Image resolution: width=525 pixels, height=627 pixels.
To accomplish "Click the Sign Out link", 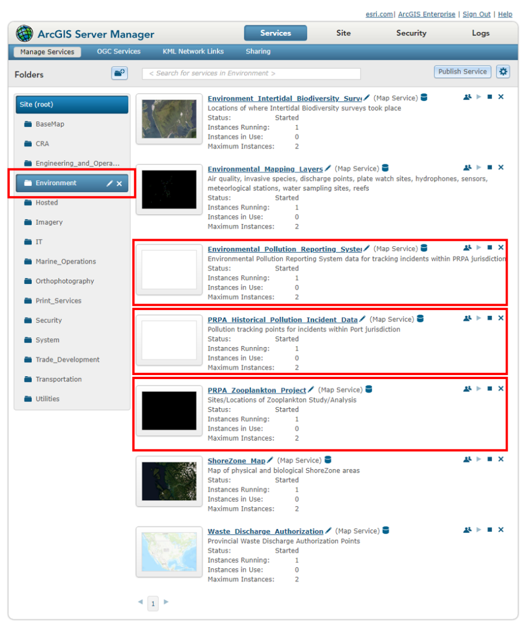I will [x=476, y=15].
